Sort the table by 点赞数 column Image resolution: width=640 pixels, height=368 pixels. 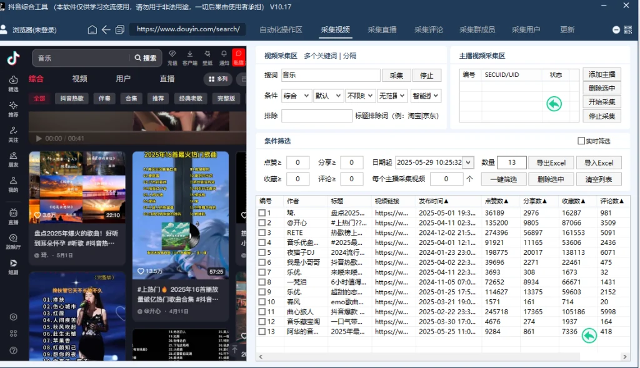click(497, 201)
